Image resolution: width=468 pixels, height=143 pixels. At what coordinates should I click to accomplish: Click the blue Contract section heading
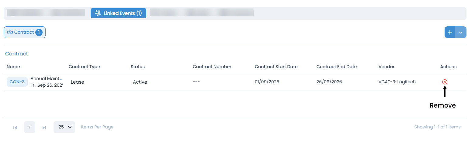(16, 54)
